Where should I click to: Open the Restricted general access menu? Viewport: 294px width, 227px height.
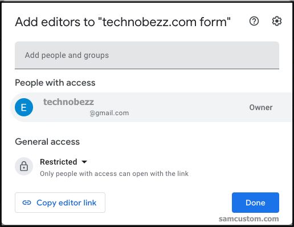click(63, 162)
